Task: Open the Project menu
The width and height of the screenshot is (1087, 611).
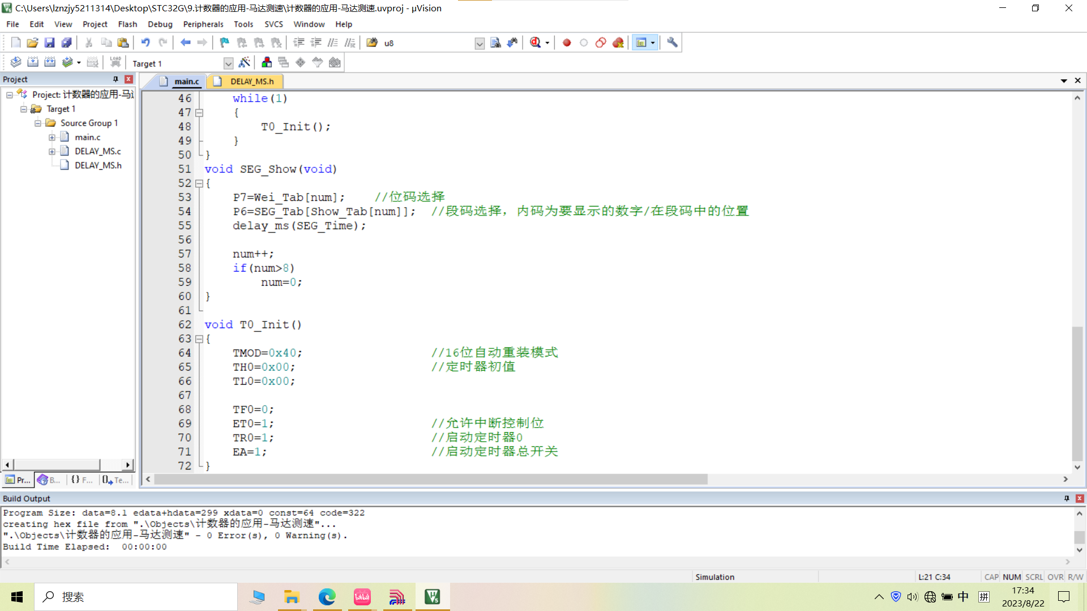Action: point(95,24)
